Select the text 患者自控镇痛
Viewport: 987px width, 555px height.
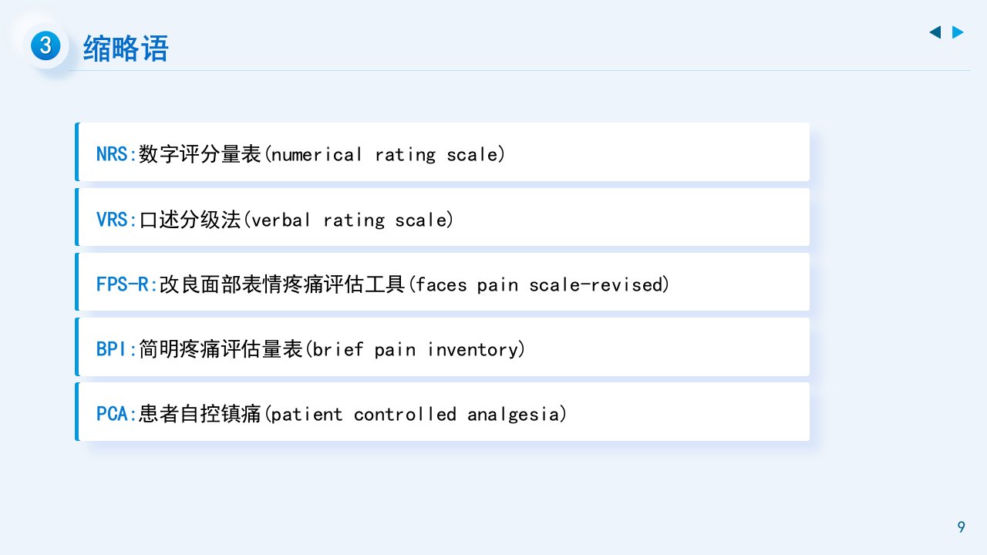[200, 415]
